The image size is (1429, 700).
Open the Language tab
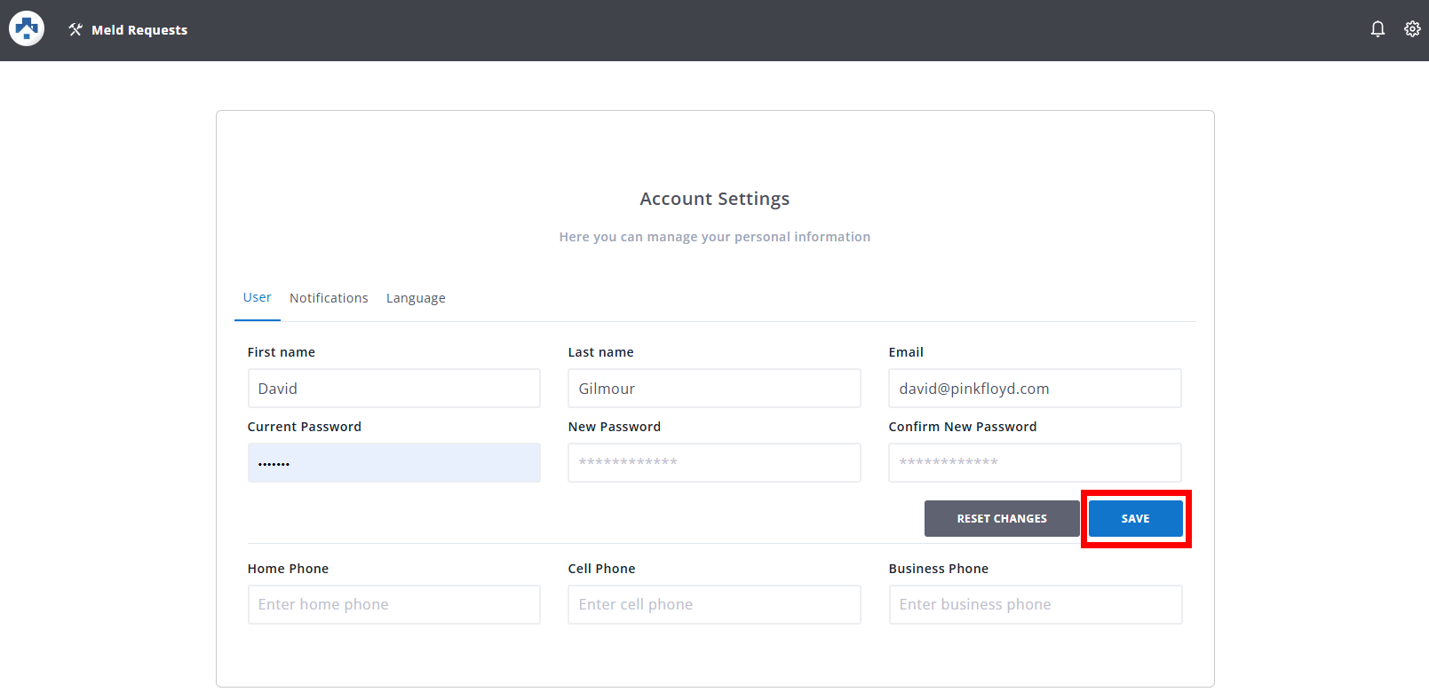416,298
